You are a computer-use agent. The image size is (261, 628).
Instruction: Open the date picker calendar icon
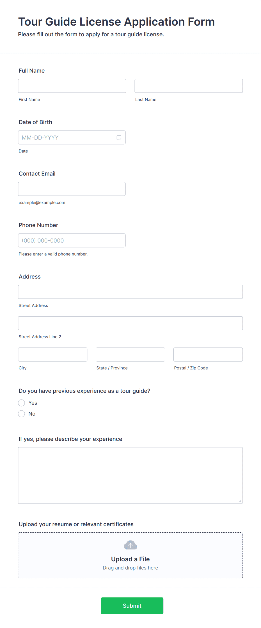click(119, 138)
